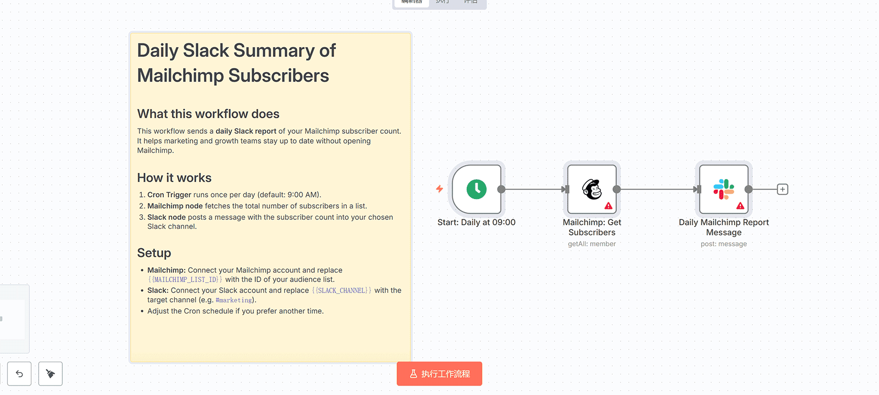Screen dimensions: 879x395
Task: Select the 'Start: Daily at 09:00' node
Action: click(x=477, y=189)
